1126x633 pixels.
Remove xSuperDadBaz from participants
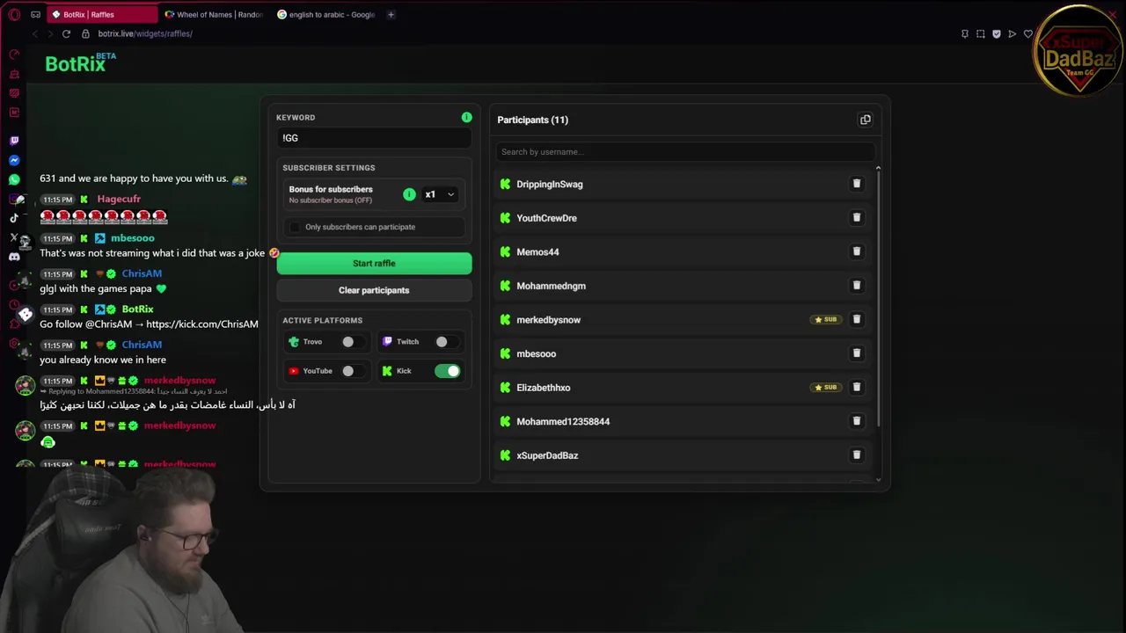(x=856, y=455)
